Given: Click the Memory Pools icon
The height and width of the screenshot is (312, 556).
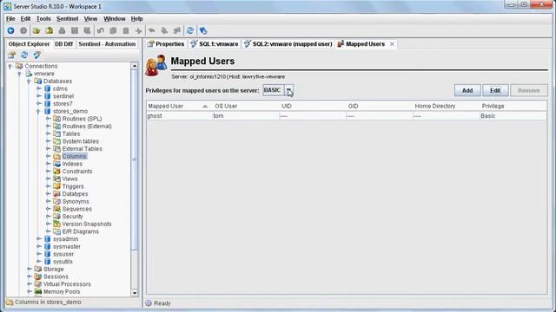Looking at the screenshot, I should point(38,291).
